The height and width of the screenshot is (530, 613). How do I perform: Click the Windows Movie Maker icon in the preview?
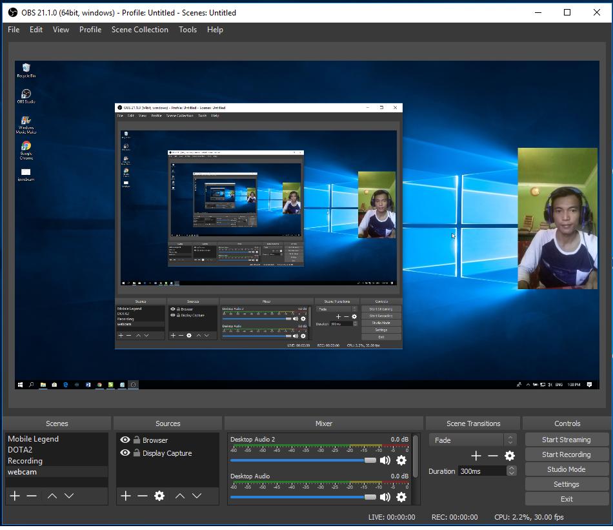coord(26,125)
